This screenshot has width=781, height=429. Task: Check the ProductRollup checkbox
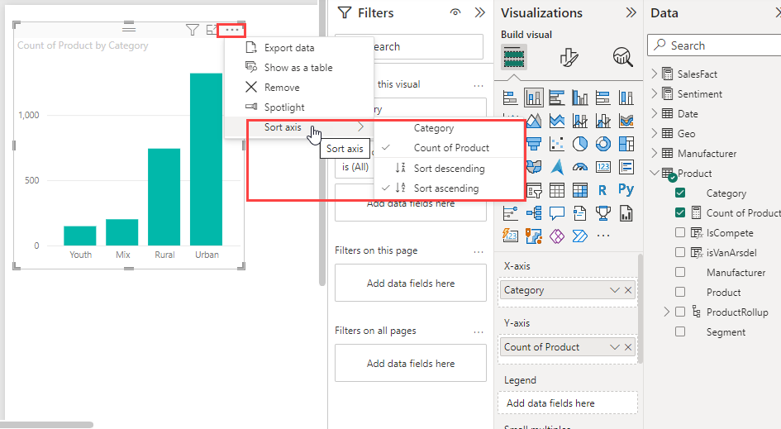[680, 312]
